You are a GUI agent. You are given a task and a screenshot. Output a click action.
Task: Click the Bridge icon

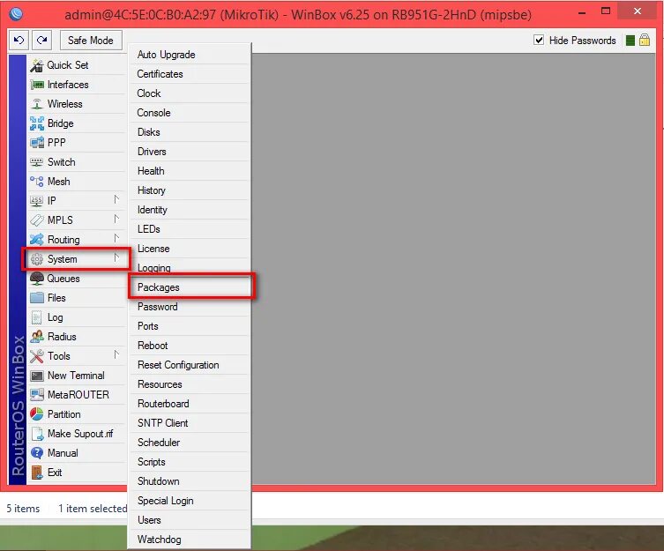(37, 123)
